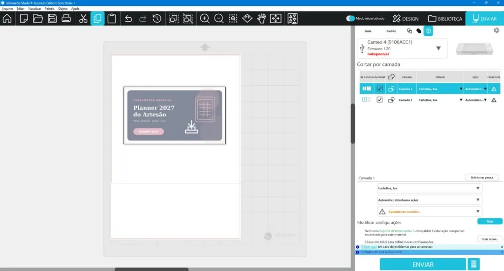Open the icon beside bottom ENVIAR button
504x271 pixels.
[x=473, y=264]
